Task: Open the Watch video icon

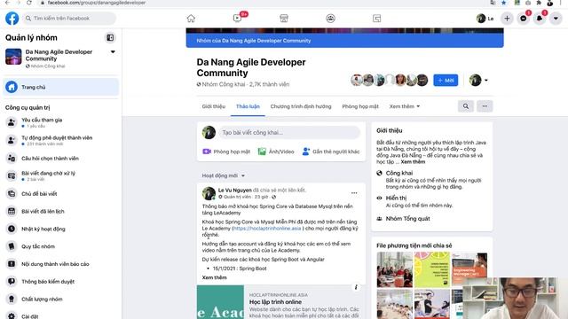Action: coord(237,18)
